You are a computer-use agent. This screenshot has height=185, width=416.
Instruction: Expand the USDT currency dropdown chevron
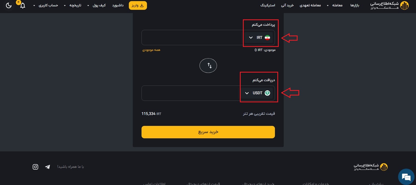[x=247, y=93]
